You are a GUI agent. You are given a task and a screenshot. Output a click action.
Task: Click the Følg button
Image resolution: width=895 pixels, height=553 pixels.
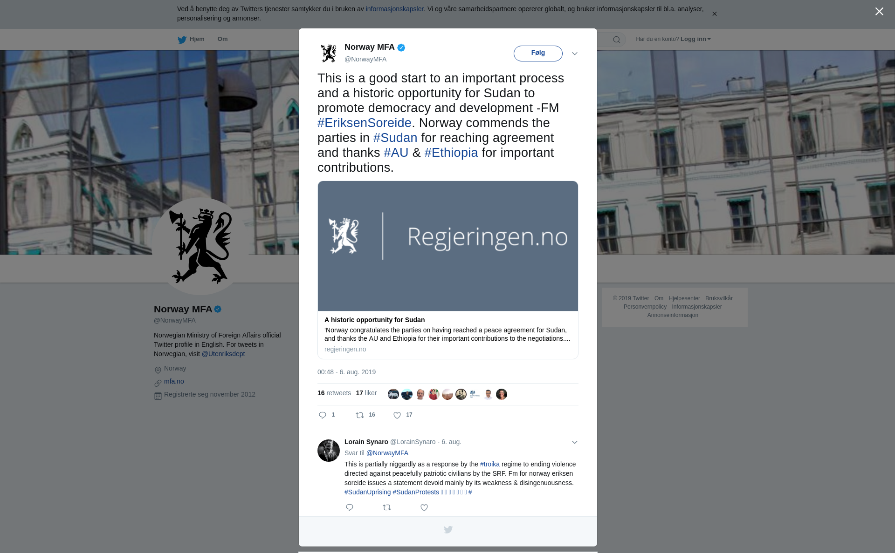538,54
